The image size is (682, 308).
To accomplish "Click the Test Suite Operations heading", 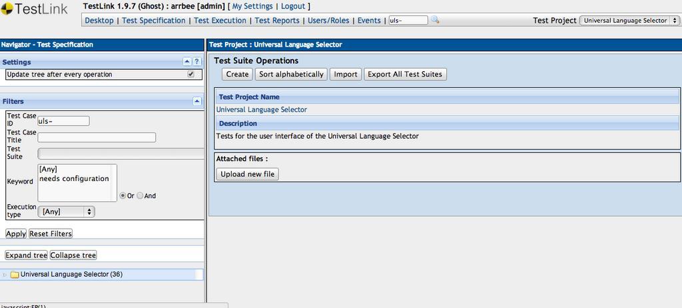I will pos(256,61).
